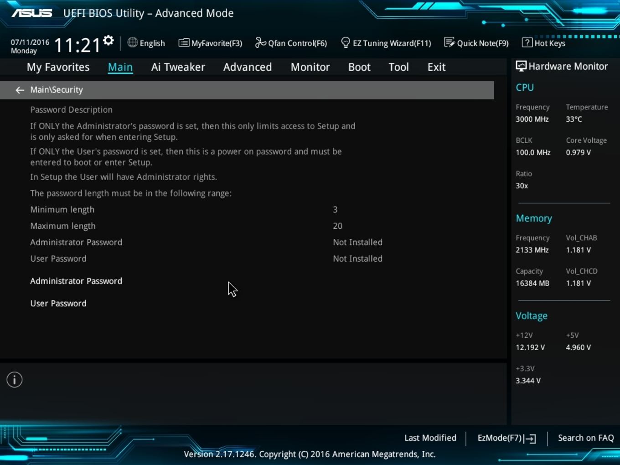Screen dimensions: 620x465
Task: Open the My Favorites tab
Action: click(x=58, y=67)
